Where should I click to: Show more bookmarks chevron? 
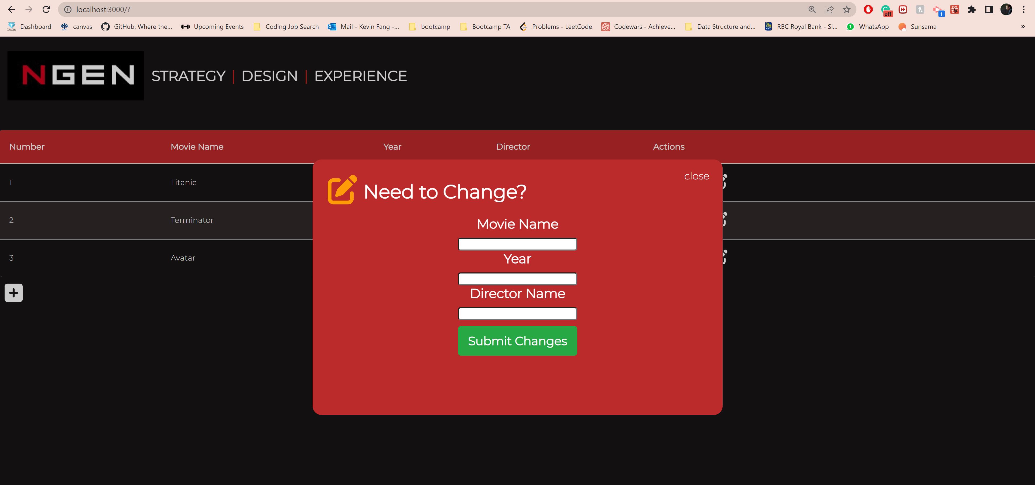(1023, 26)
